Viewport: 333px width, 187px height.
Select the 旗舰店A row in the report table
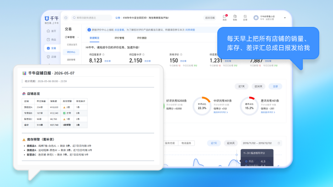(x=54, y=107)
